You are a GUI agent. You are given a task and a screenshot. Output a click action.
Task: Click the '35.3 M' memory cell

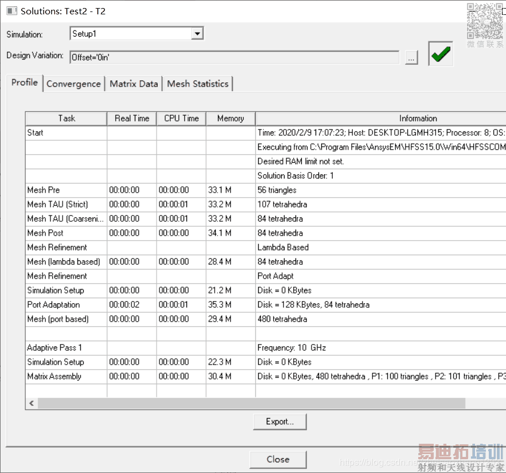[x=231, y=304]
